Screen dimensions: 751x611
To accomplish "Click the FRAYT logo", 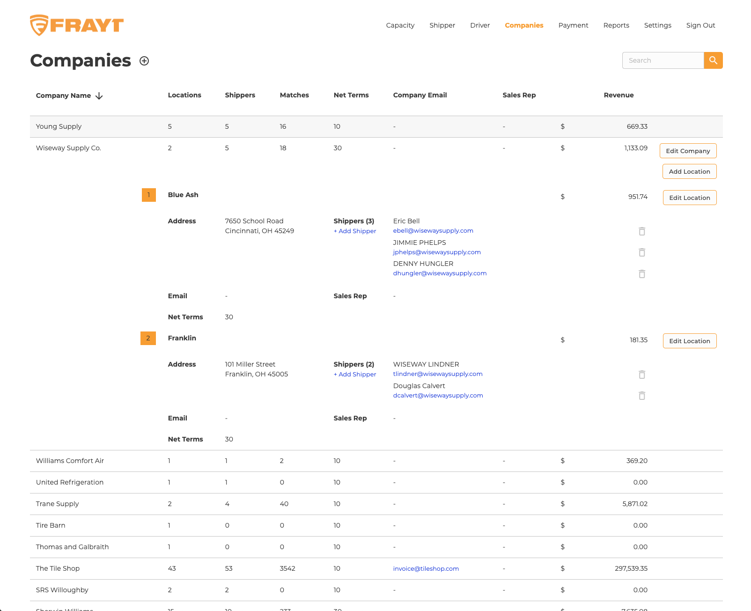I will pos(77,25).
